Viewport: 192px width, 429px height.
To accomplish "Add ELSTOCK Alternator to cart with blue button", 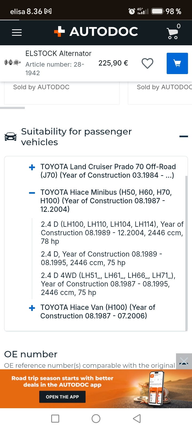I will coord(177,63).
